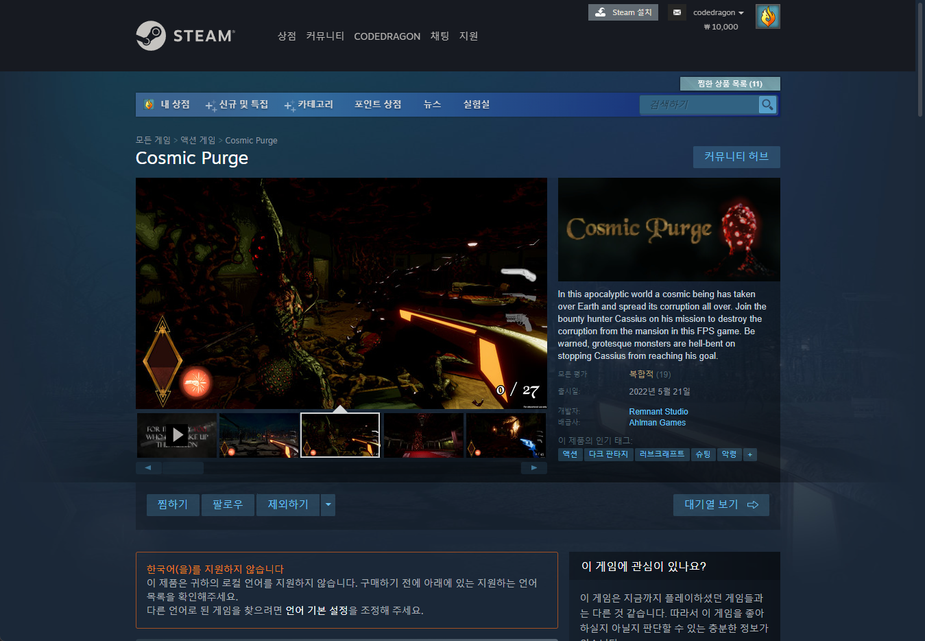Viewport: 925px width, 641px height.
Task: Click the ₩10,000 wallet balance
Action: pyautogui.click(x=721, y=27)
